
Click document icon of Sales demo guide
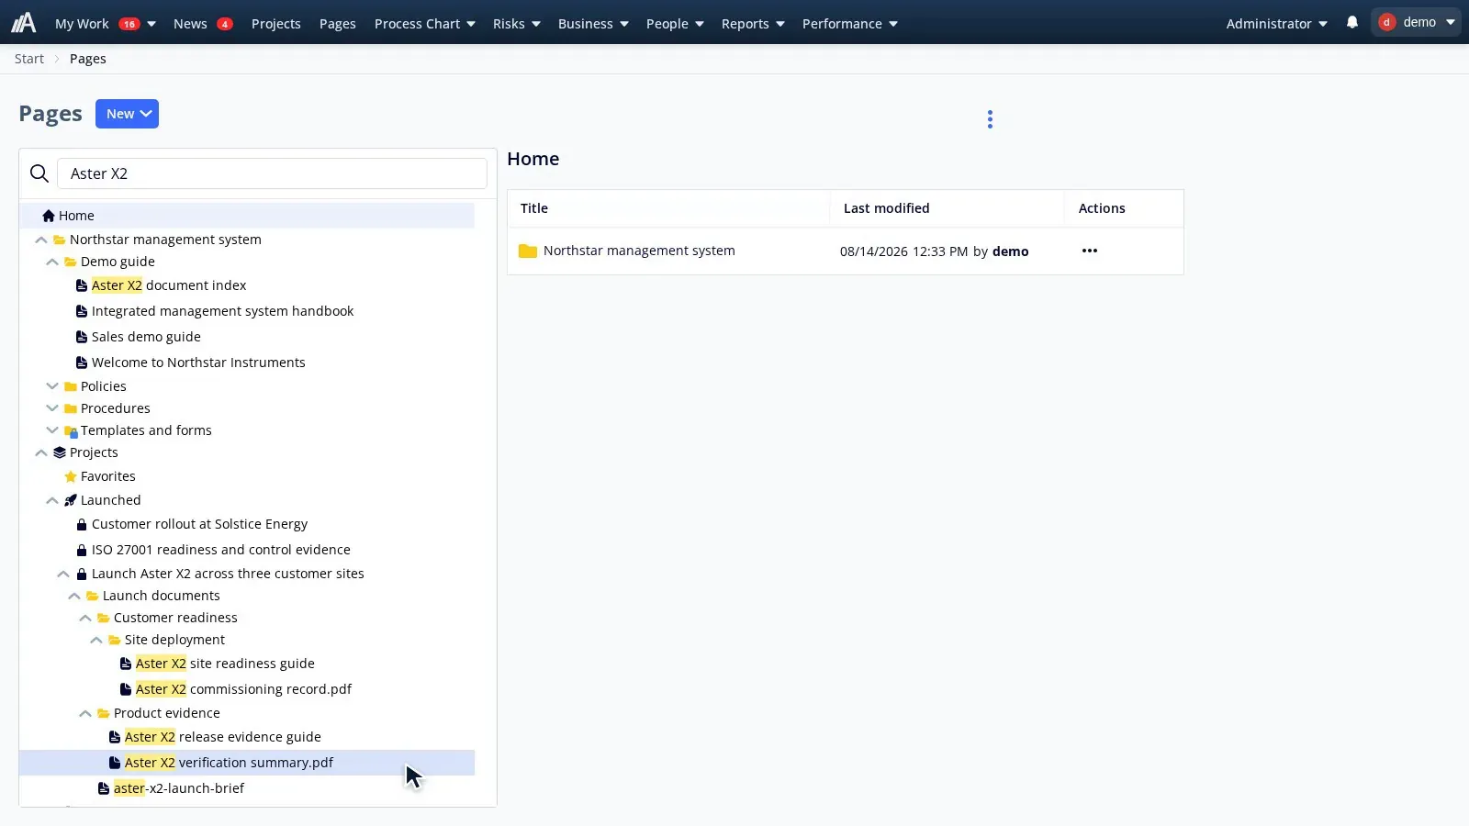pos(82,337)
